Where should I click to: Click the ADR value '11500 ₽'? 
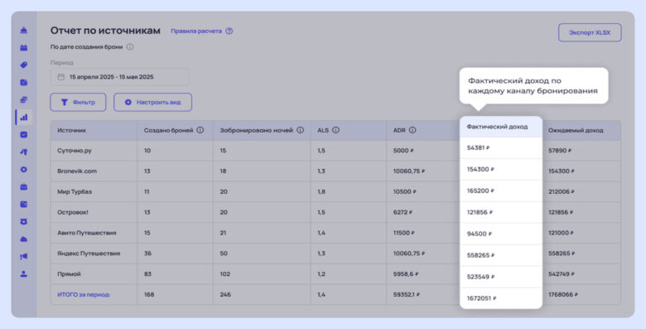coord(404,233)
